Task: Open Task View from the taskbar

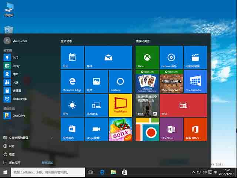Action: click(x=90, y=172)
